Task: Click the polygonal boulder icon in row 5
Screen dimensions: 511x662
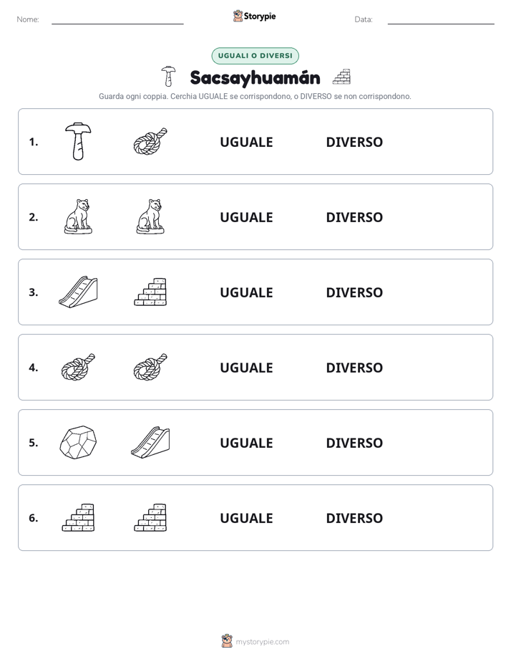Action: click(78, 442)
